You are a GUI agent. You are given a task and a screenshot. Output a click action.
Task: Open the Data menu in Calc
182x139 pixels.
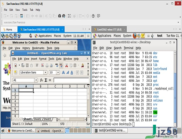[59, 59]
